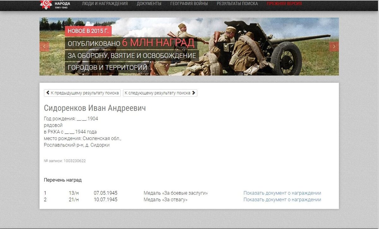Switch to ПРЕЖНЯЯ ВЕРСИЯ of the site
The width and height of the screenshot is (379, 229).
(x=284, y=4)
